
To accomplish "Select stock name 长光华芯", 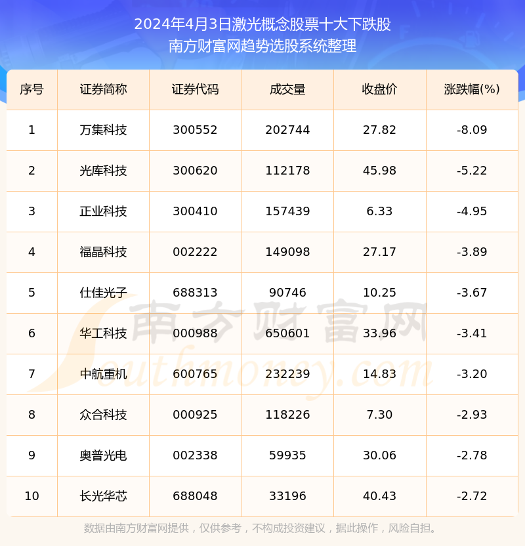I will click(103, 496).
